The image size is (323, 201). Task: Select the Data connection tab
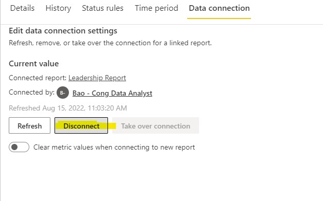(x=219, y=8)
